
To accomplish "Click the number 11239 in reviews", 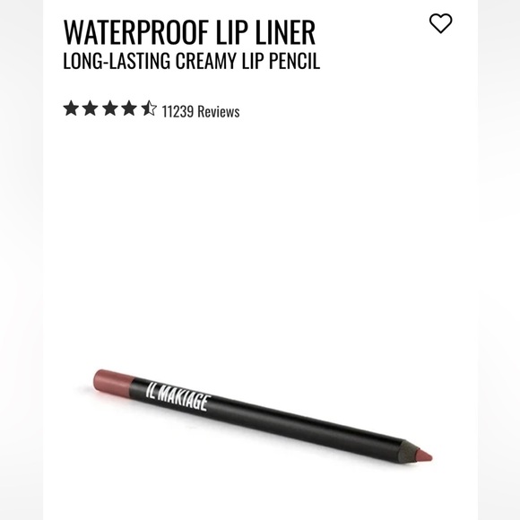I will point(178,111).
